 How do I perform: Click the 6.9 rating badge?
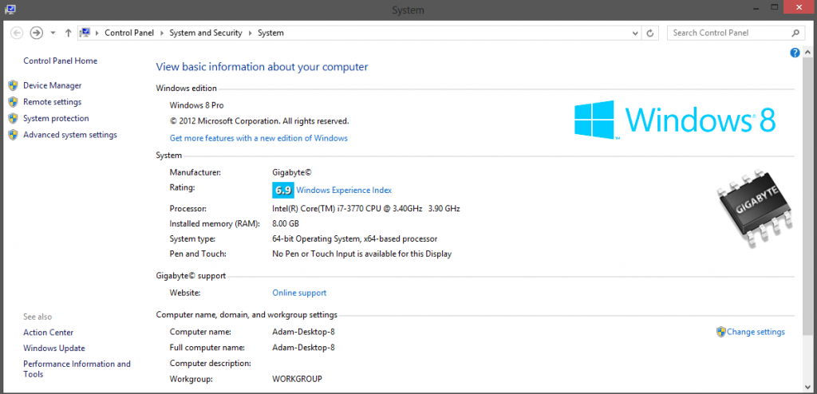283,191
